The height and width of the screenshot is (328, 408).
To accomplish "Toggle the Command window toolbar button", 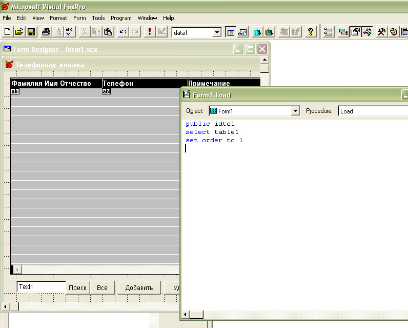I will [x=231, y=32].
